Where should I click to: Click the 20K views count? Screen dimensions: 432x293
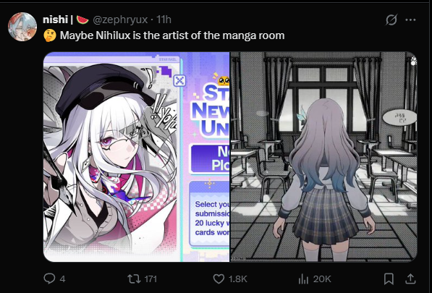point(322,279)
